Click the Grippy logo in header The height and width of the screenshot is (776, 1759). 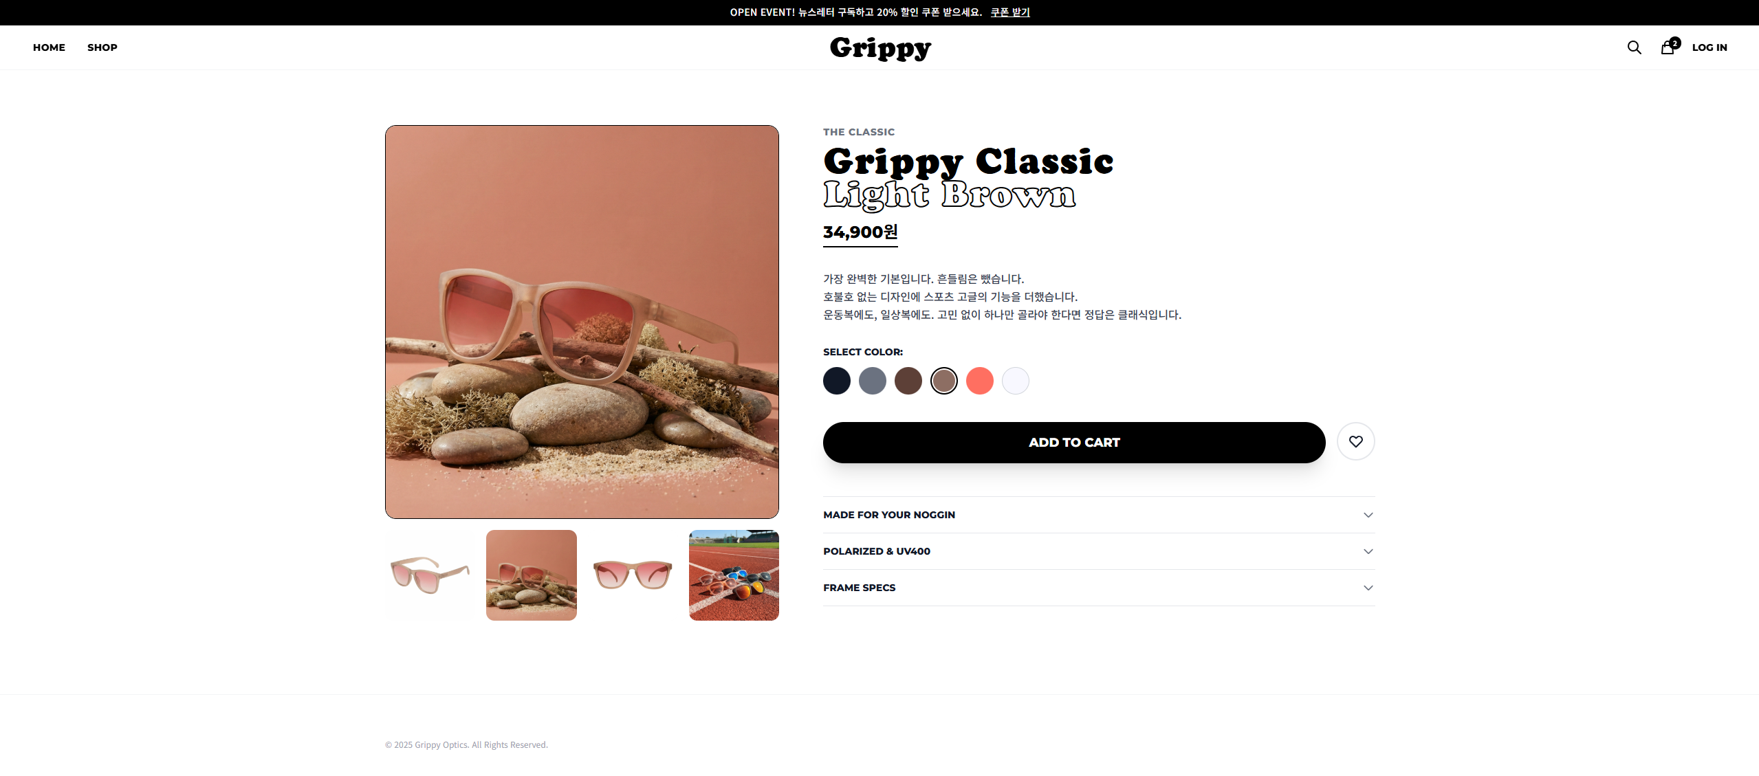[x=879, y=48]
